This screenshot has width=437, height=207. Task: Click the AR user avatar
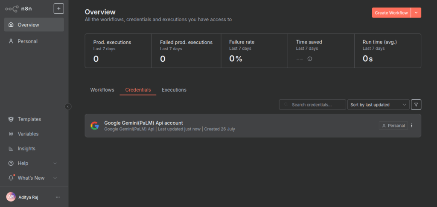click(11, 197)
